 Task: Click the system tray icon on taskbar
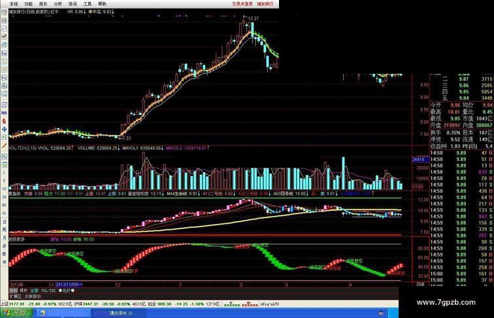(381, 313)
